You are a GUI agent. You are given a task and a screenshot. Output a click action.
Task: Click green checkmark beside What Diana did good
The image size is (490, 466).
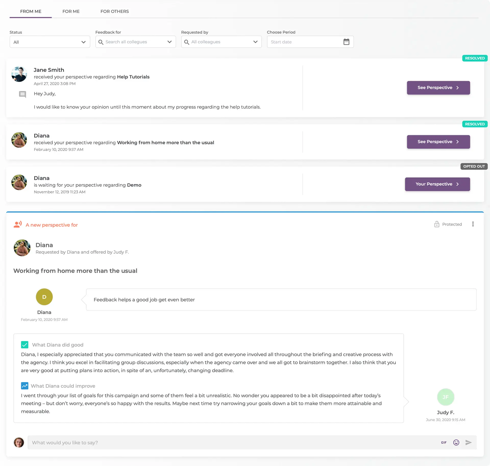pos(25,345)
